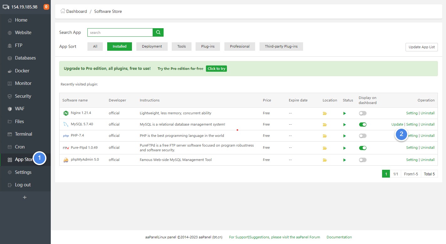Open phpMyAdmin location folder icon
The height and width of the screenshot is (244, 446).
click(325, 160)
